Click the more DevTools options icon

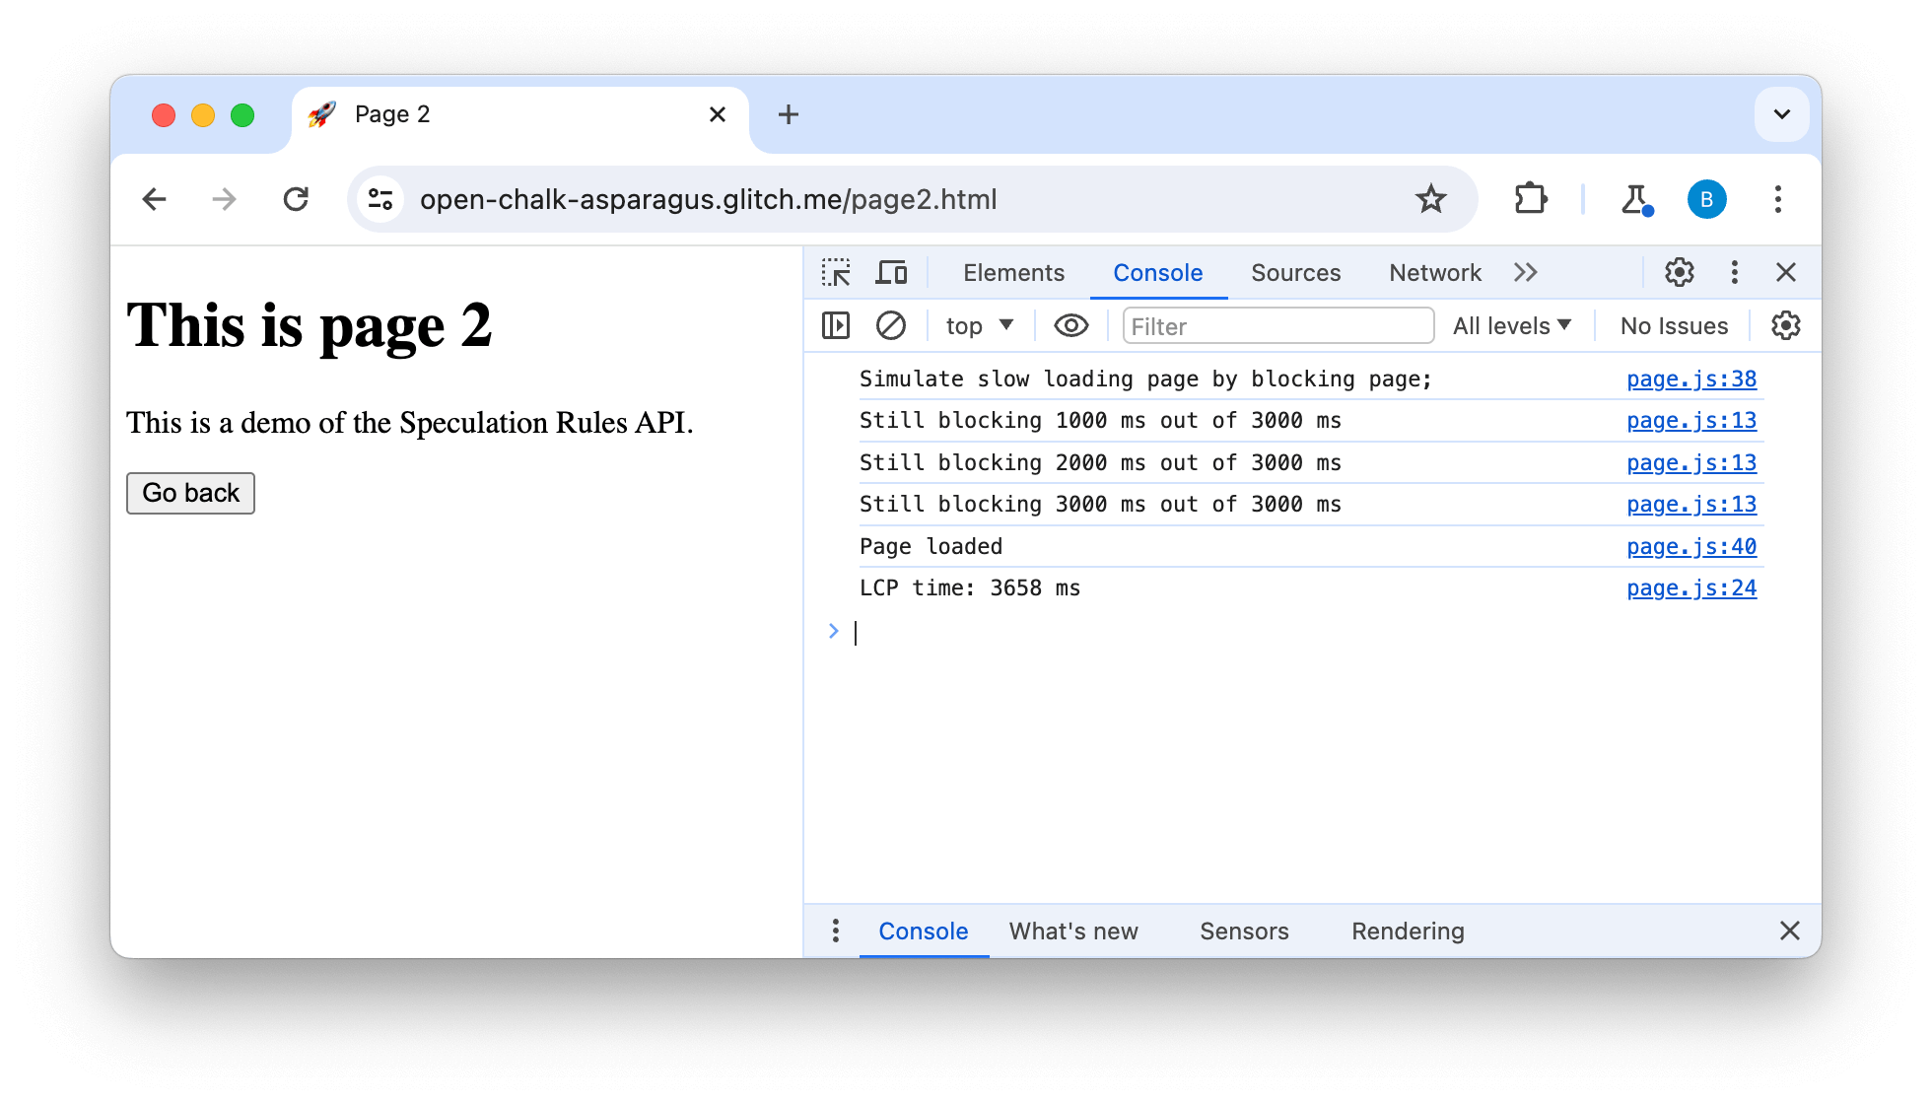click(1734, 271)
